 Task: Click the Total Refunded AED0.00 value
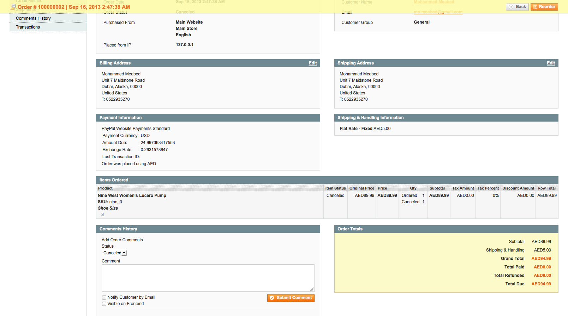point(542,275)
